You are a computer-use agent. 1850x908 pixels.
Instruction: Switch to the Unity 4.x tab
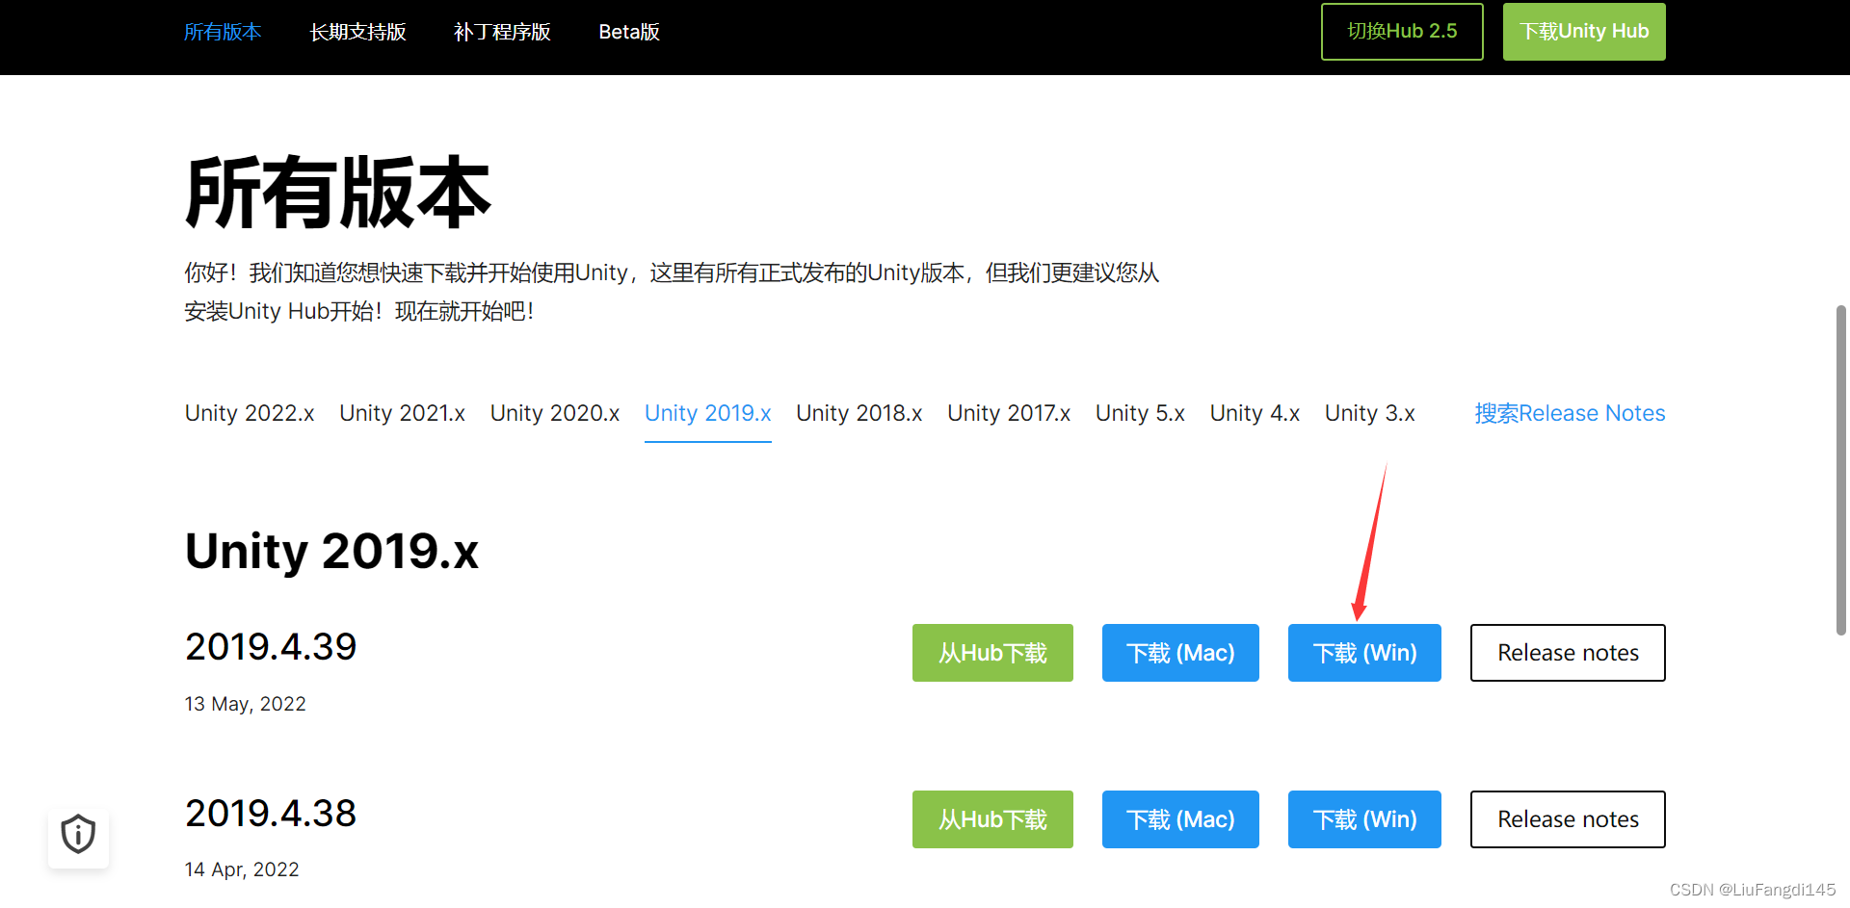[1255, 413]
